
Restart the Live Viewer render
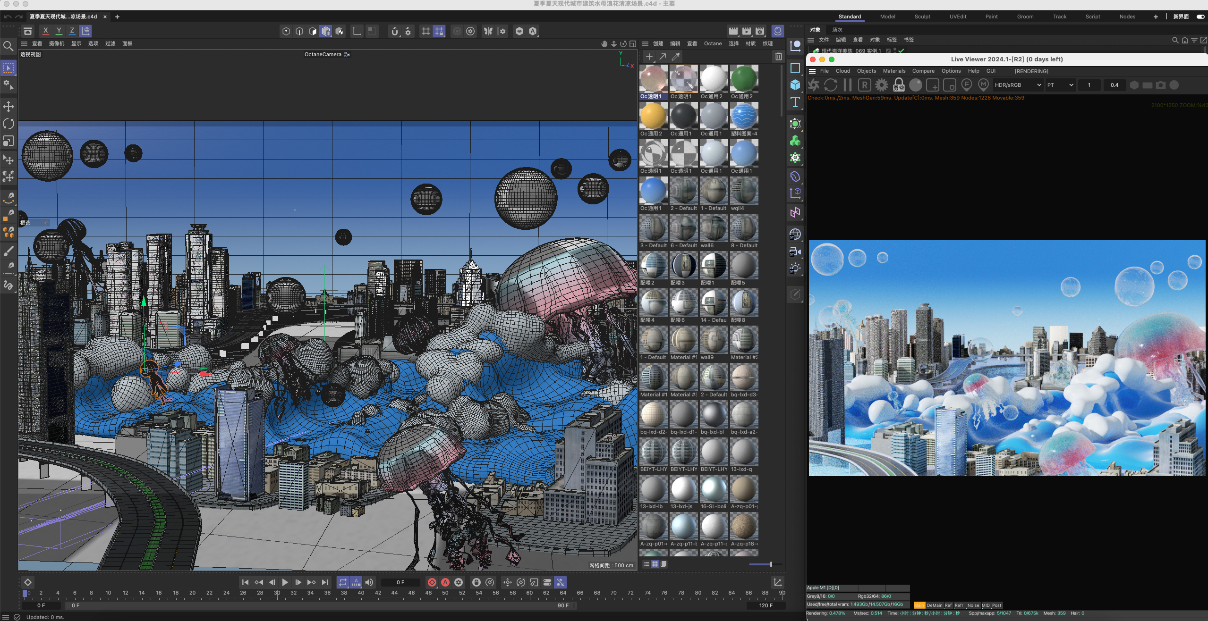click(830, 85)
